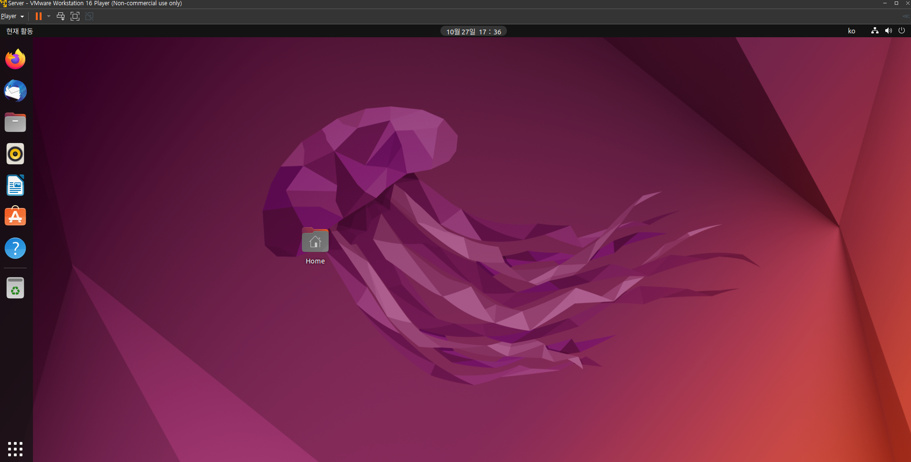
Task: Show the applications grid
Action: [15, 449]
